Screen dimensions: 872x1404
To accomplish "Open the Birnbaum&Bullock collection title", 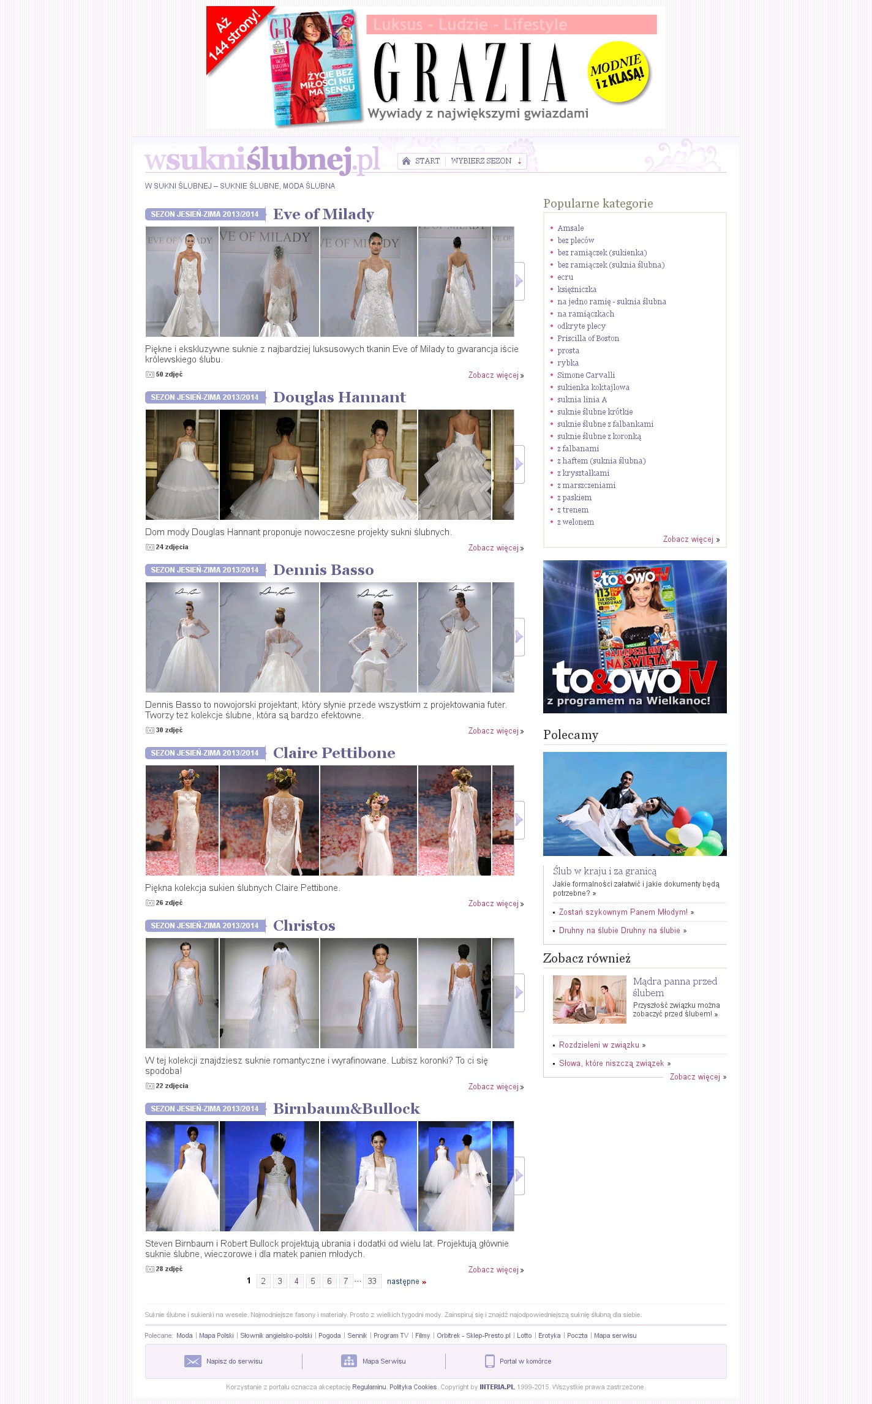I will (x=346, y=1109).
